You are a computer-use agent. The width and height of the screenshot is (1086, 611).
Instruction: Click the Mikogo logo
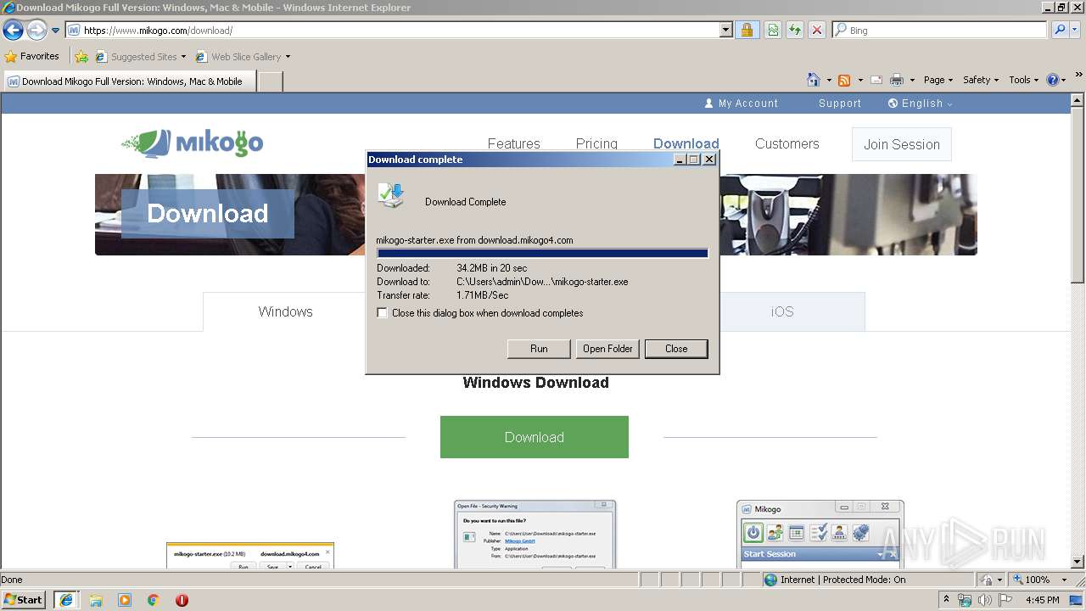(x=193, y=143)
